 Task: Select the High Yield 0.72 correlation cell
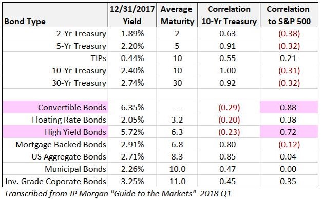pyautogui.click(x=289, y=132)
